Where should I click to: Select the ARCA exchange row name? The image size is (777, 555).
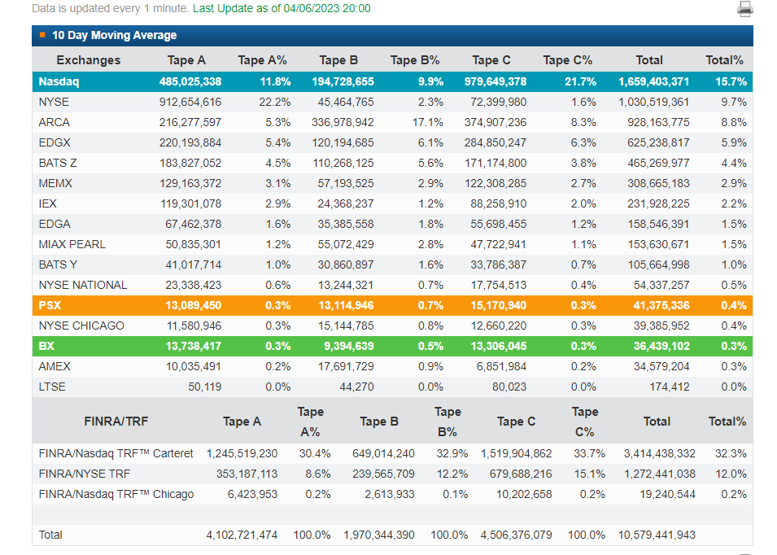[x=55, y=122]
